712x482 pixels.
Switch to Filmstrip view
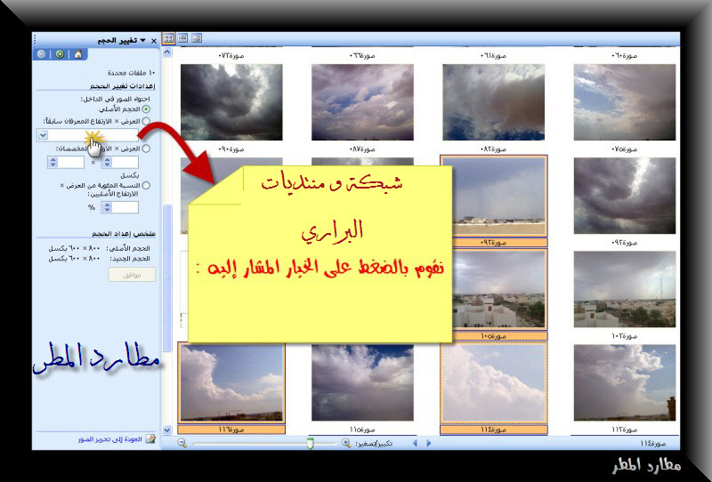pos(182,38)
